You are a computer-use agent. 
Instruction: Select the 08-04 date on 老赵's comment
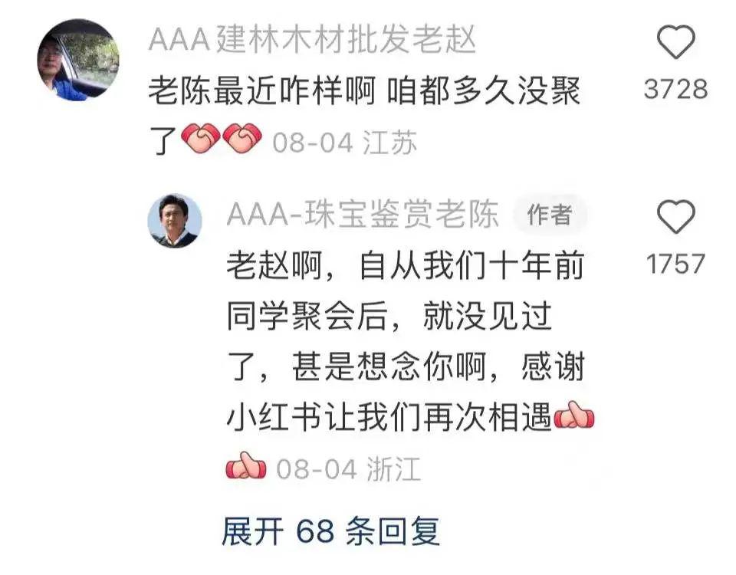[313, 143]
